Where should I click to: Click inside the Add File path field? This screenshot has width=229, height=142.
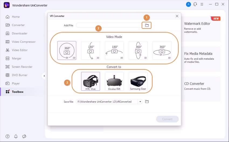(x=109, y=25)
